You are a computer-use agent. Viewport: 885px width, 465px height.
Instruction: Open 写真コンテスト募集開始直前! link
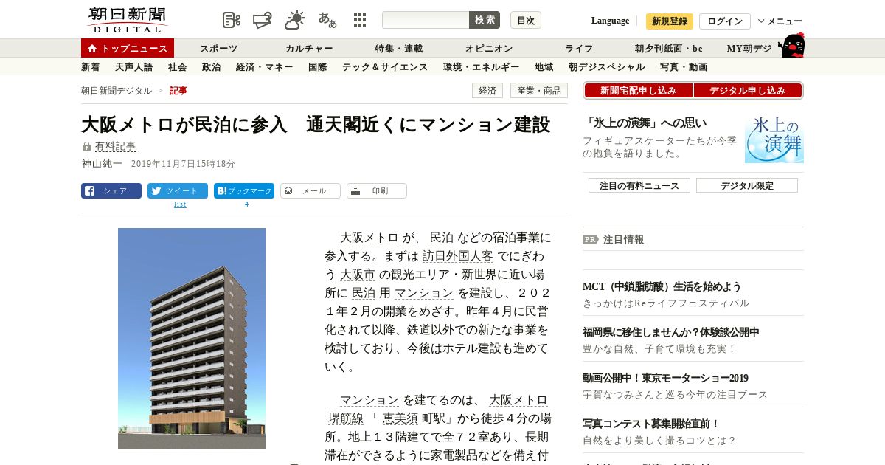(x=651, y=424)
